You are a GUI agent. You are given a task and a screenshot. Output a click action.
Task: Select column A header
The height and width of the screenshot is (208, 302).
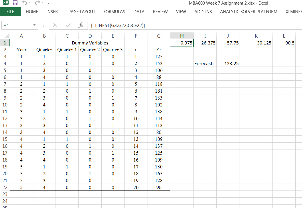click(21, 36)
